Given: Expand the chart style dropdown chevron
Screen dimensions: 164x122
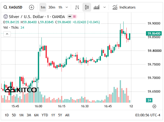Looking at the screenshot, I should (105, 7).
